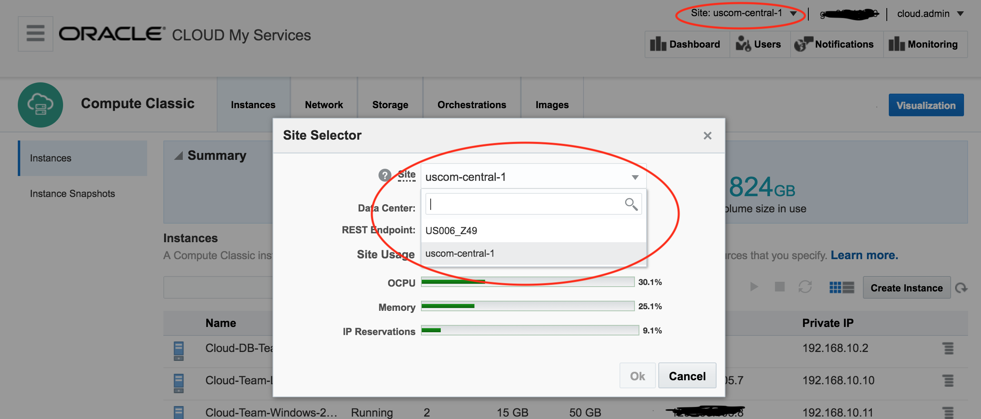The width and height of the screenshot is (981, 419).
Task: Click the OCPU usage progress bar
Action: coord(528,282)
